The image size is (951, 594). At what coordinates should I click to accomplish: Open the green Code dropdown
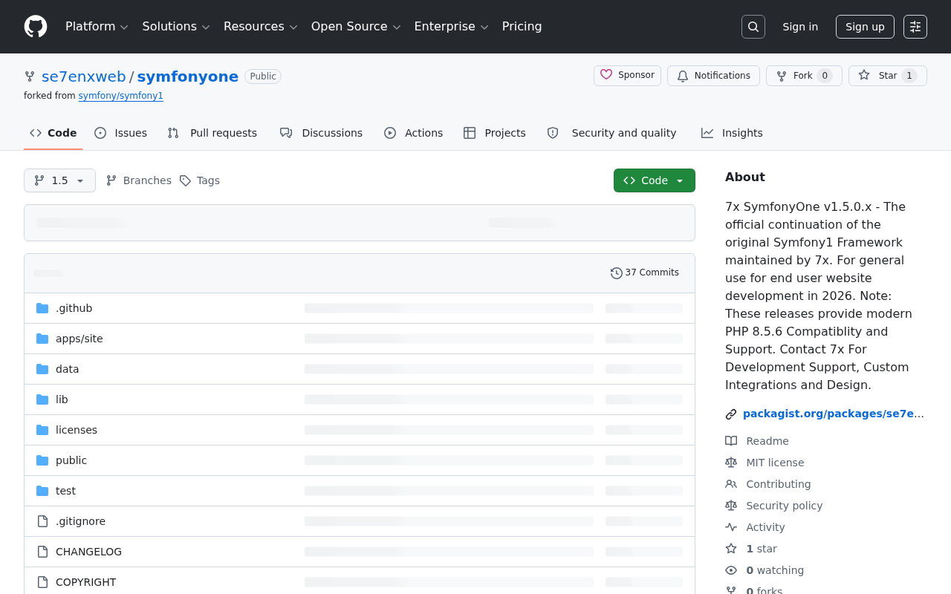(655, 180)
